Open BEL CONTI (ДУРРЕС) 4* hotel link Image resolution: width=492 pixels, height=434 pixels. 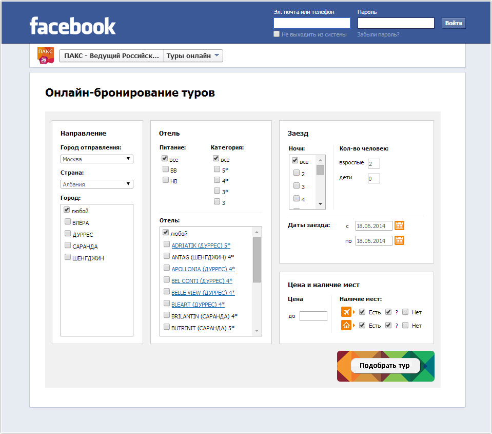pyautogui.click(x=202, y=281)
